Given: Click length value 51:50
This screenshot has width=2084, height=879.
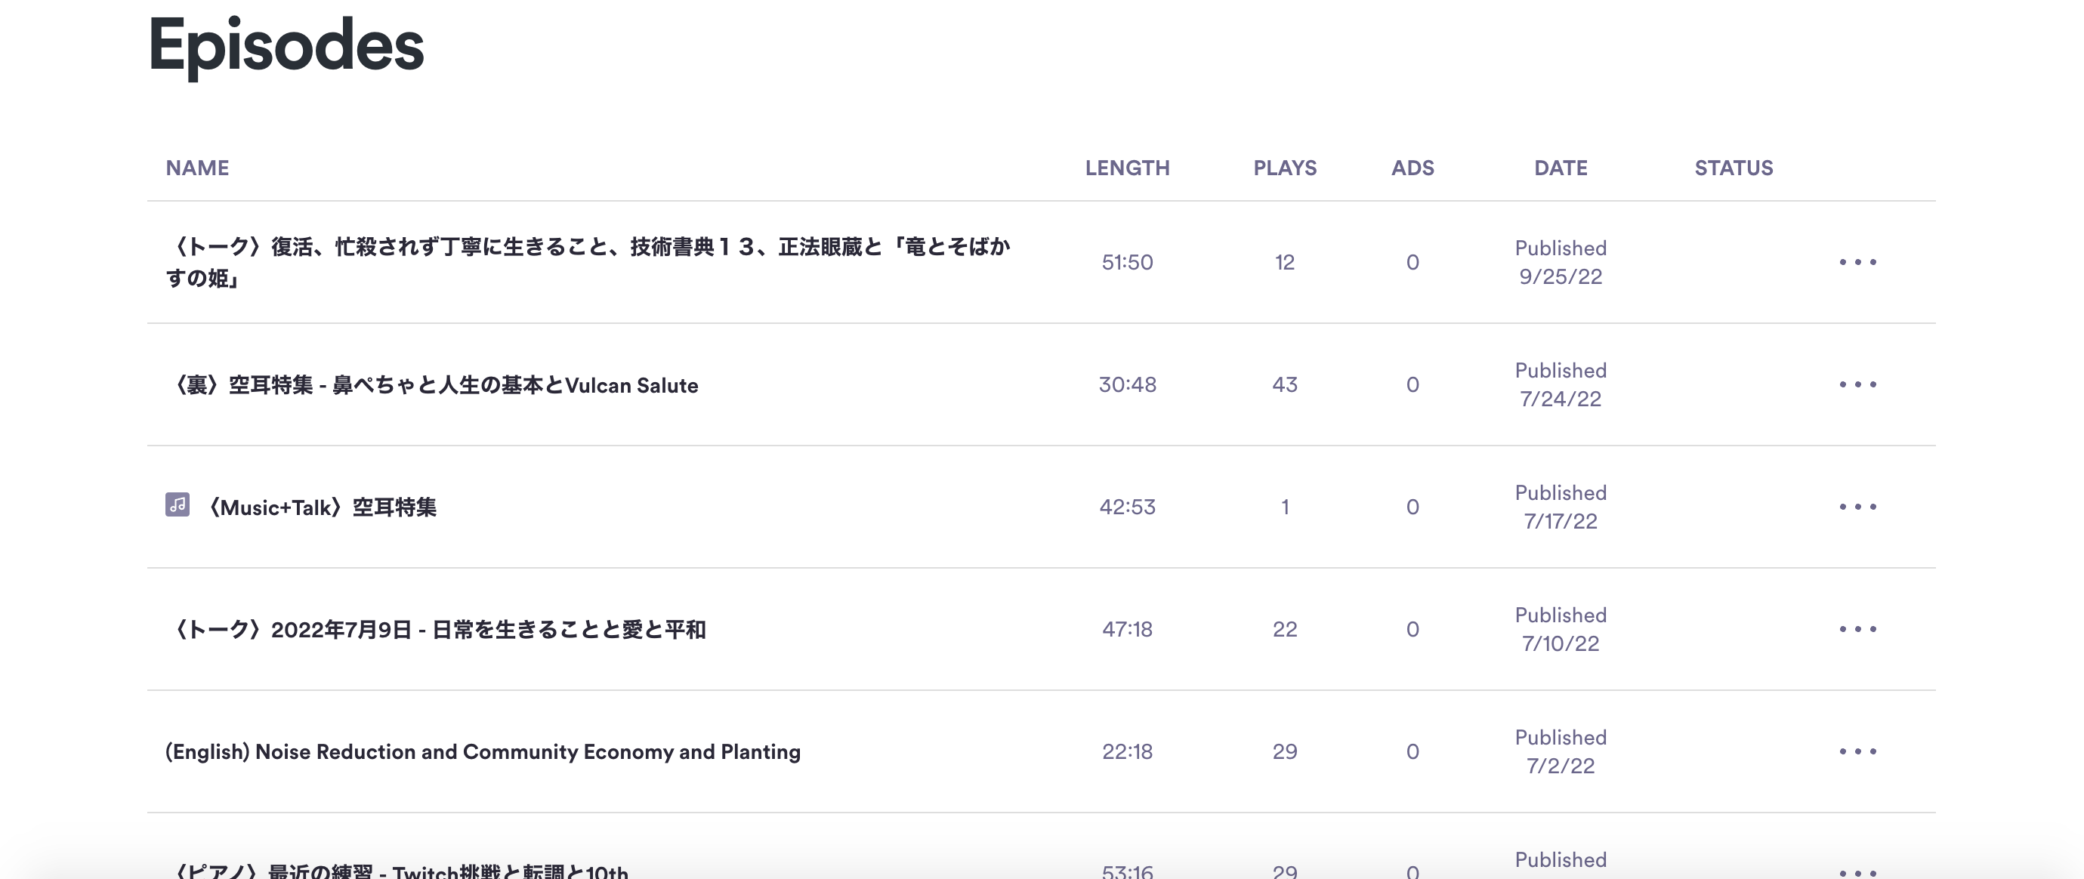Looking at the screenshot, I should click(x=1127, y=262).
